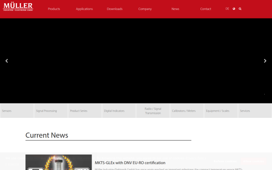Open the Downloads menu

click(115, 9)
